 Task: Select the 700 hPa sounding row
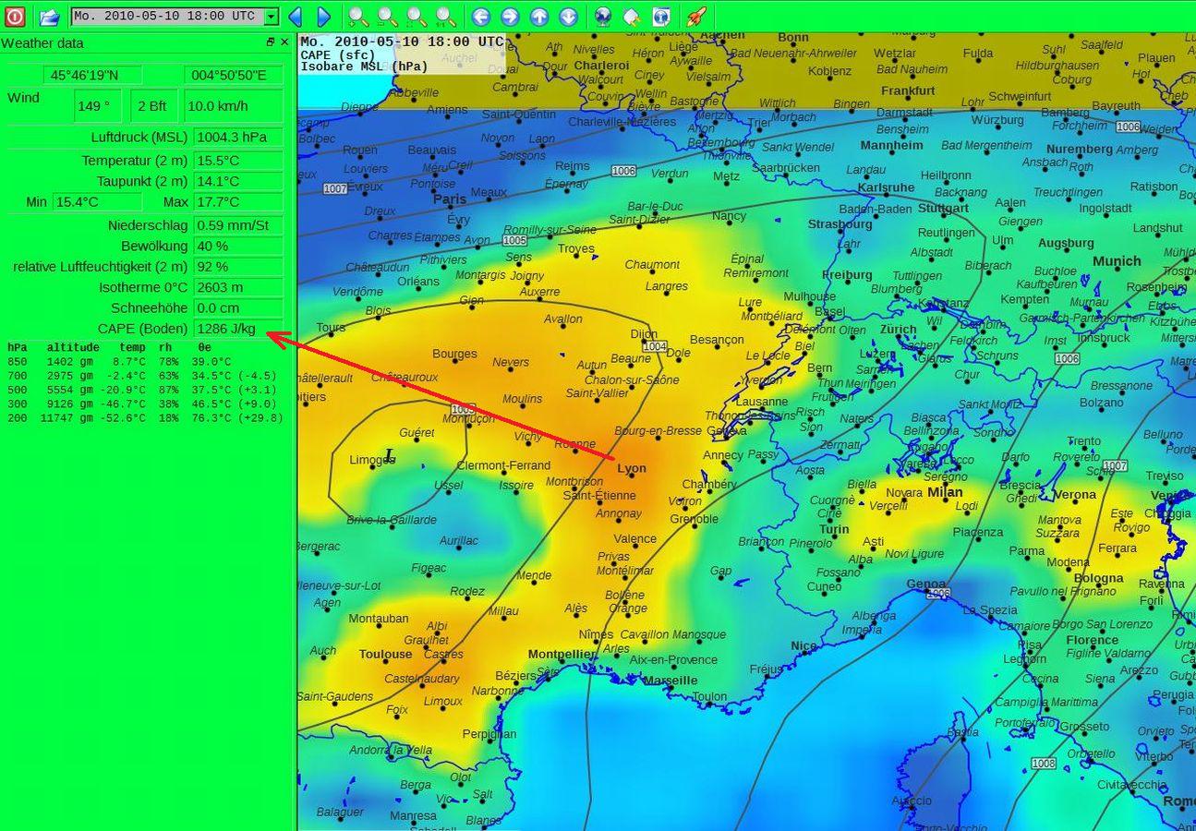[x=142, y=376]
